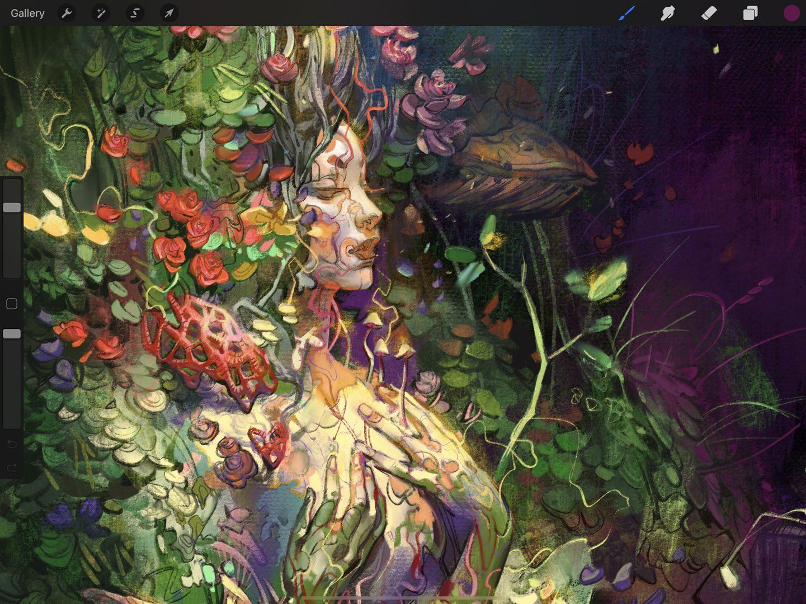
Task: Tap redo arrow in sidebar
Action: pyautogui.click(x=11, y=468)
